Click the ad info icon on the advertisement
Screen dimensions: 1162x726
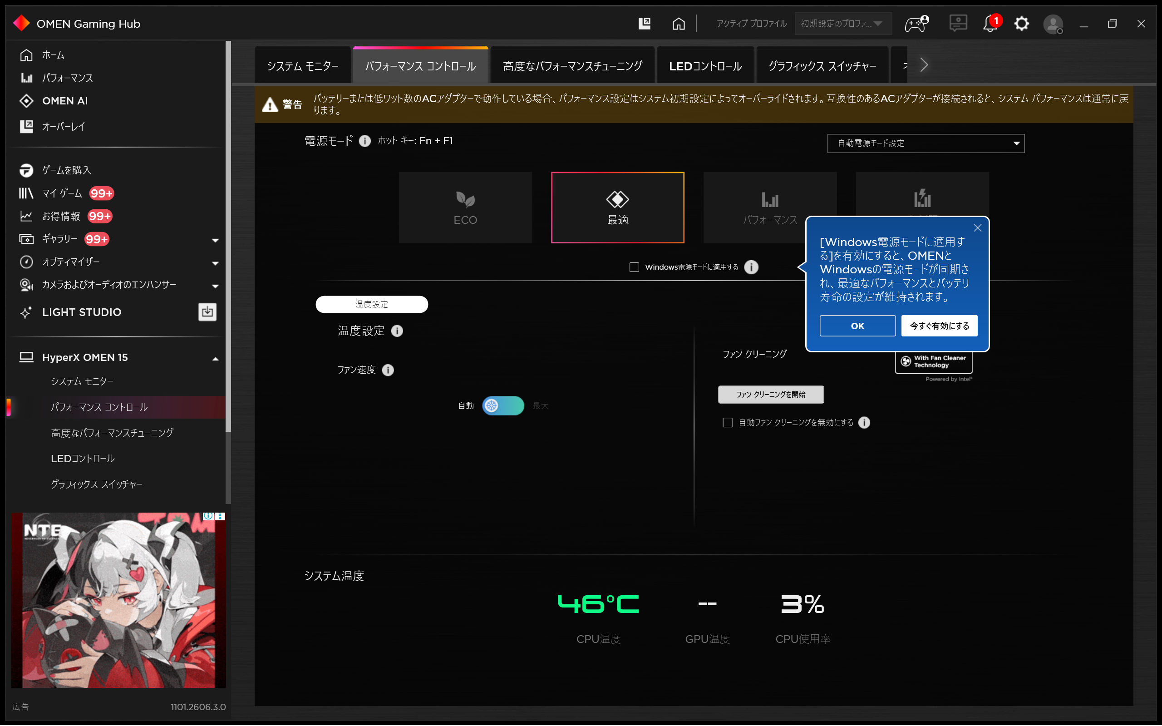[x=208, y=516]
